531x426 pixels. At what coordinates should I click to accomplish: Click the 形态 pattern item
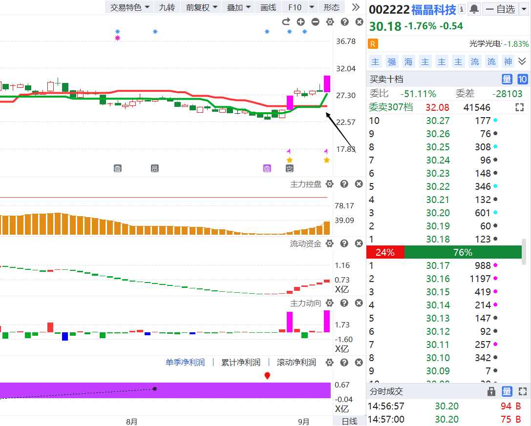[332, 7]
